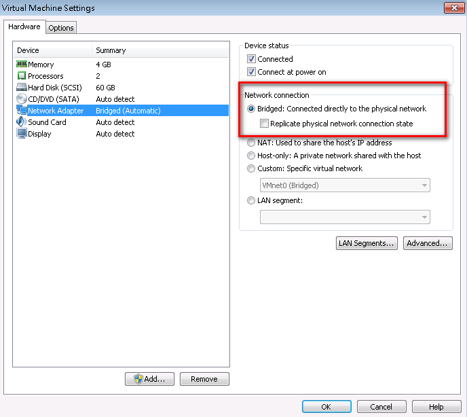The height and width of the screenshot is (417, 467).
Task: Switch to the Hardware tab
Action: pos(24,26)
